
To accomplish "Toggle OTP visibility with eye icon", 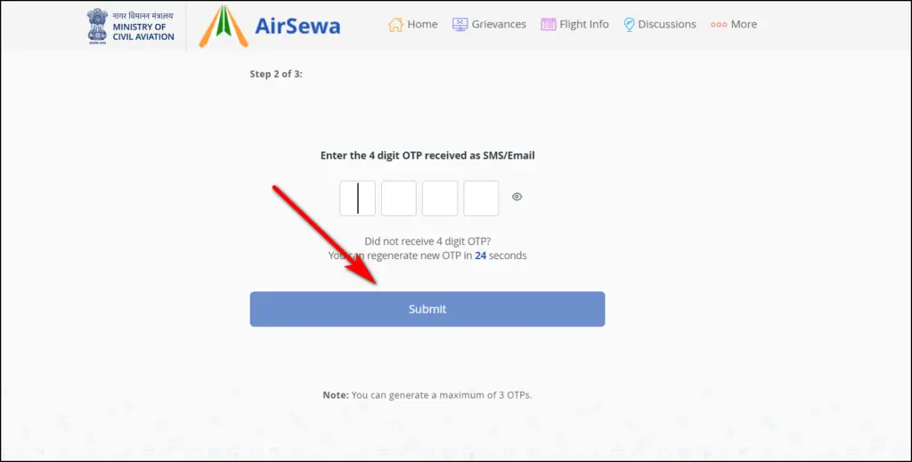I will tap(517, 197).
